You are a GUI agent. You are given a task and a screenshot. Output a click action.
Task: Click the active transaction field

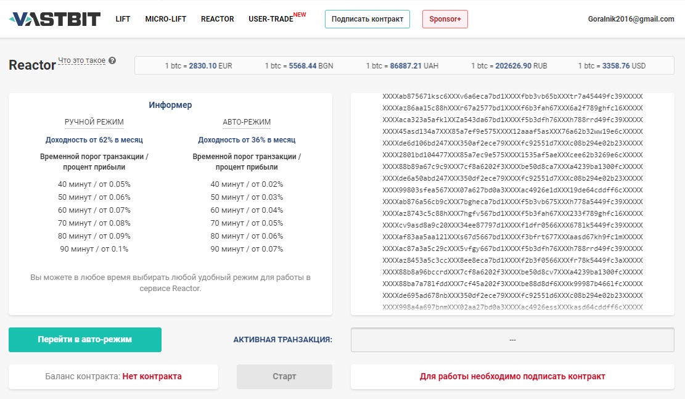(512, 340)
